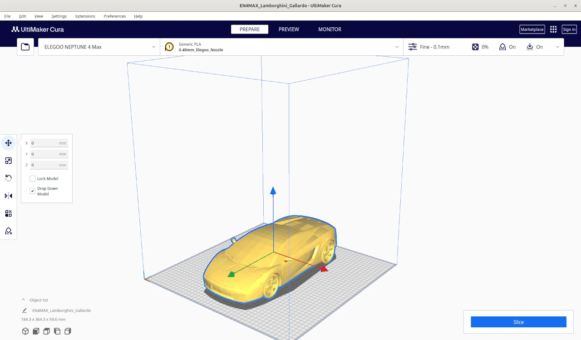Select the Rotate tool
Image resolution: width=581 pixels, height=340 pixels.
pos(8,178)
